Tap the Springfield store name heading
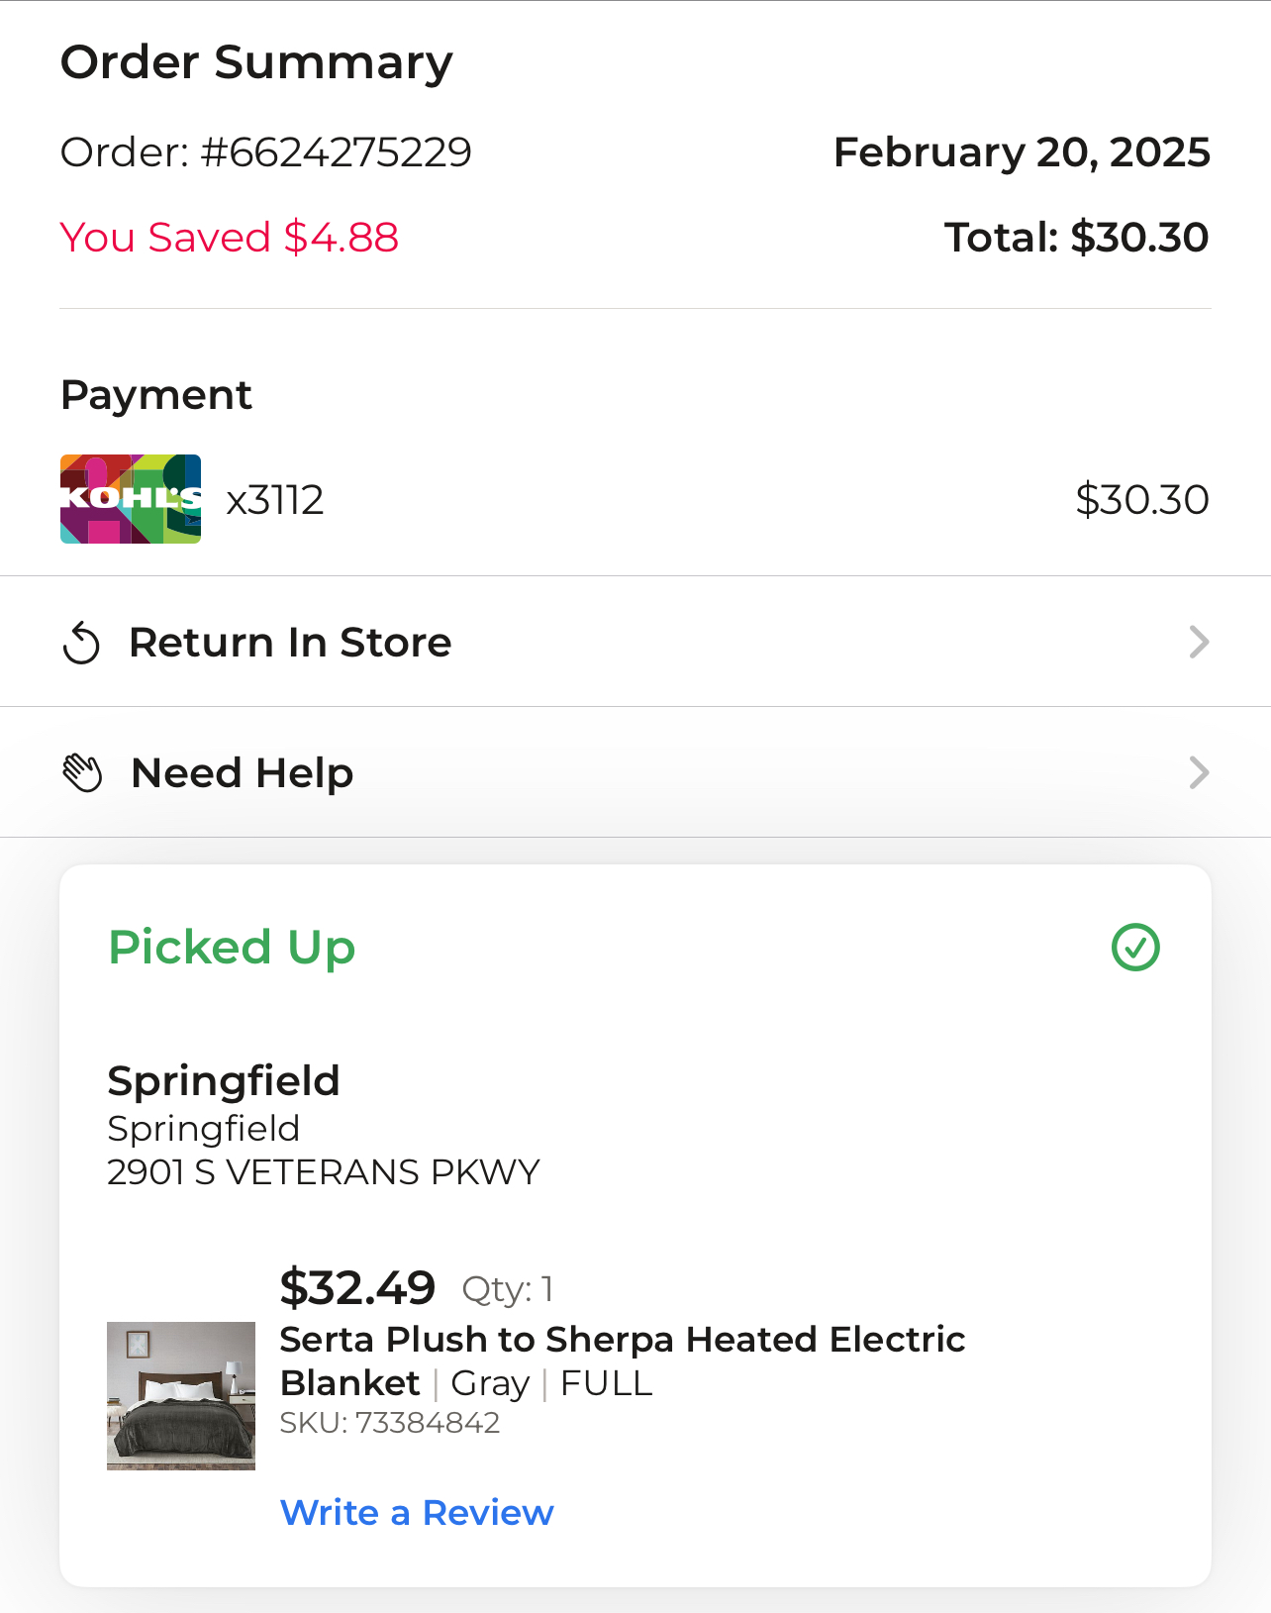 (224, 1080)
